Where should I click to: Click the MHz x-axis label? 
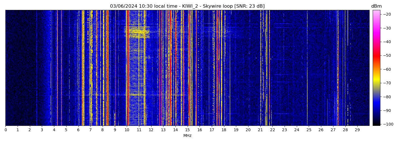tap(187, 136)
